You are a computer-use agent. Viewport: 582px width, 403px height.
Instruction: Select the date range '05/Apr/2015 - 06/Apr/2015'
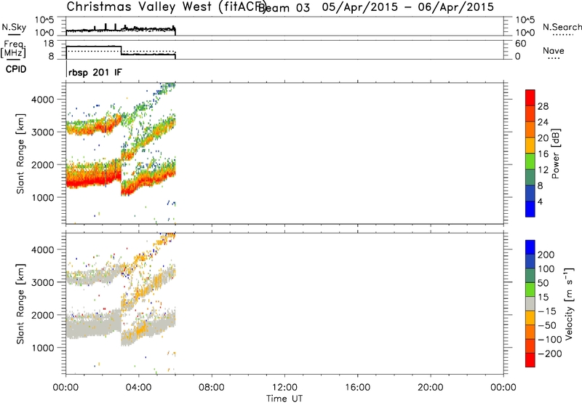408,7
